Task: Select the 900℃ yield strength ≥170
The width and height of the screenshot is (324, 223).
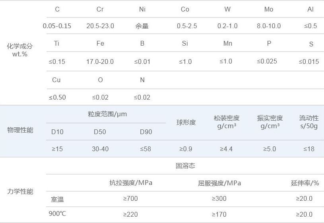Action: pos(219,214)
